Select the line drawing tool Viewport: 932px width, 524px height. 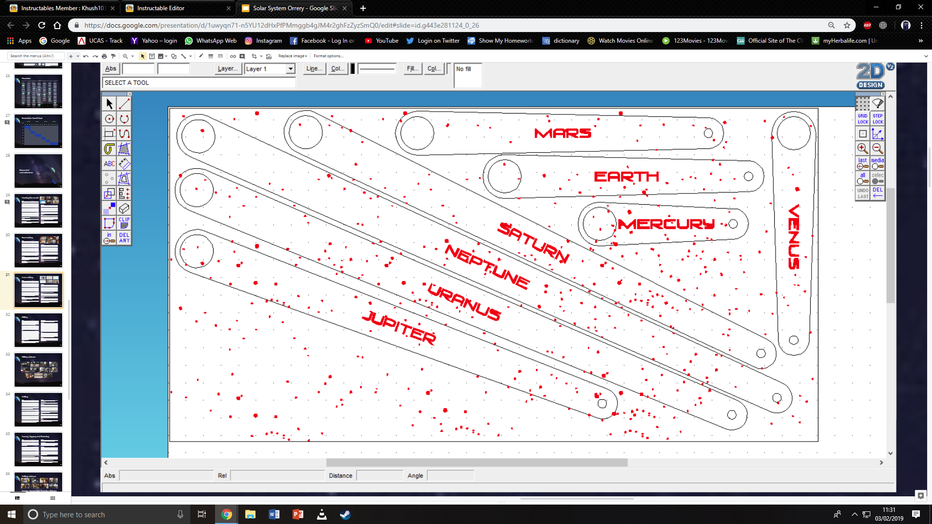124,103
